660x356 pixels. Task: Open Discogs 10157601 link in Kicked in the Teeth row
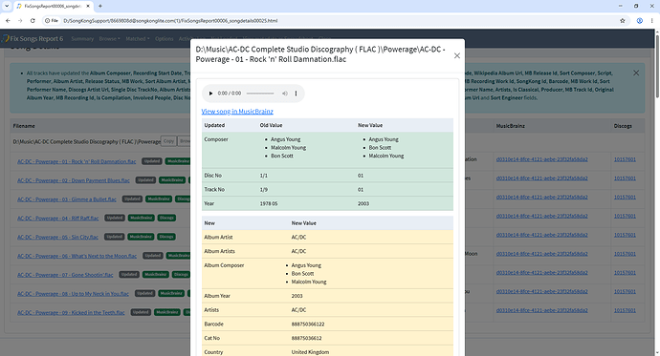click(625, 310)
